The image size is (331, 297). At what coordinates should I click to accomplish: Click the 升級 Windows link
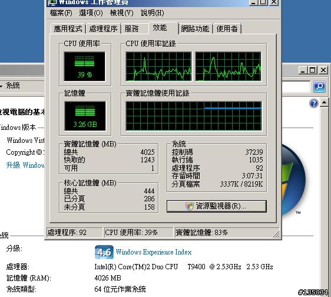tap(25, 165)
